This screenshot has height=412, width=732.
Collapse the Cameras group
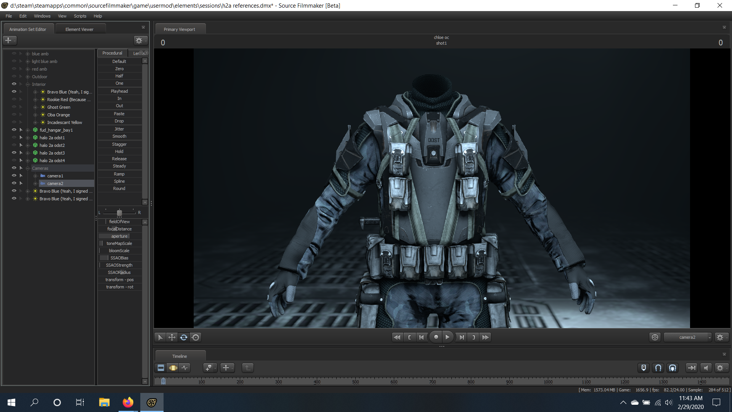click(x=27, y=168)
